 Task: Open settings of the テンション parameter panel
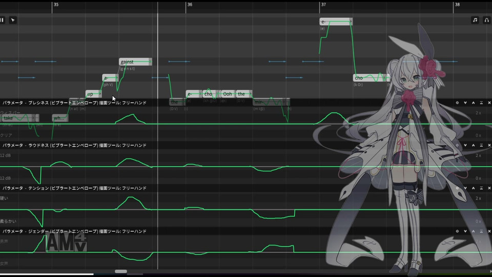[457, 188]
